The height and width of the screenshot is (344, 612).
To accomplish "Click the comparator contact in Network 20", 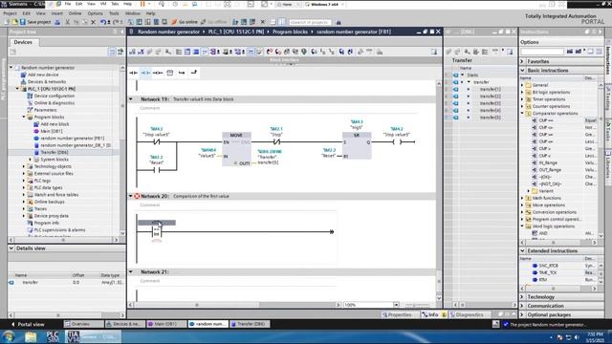I will pos(156,232).
